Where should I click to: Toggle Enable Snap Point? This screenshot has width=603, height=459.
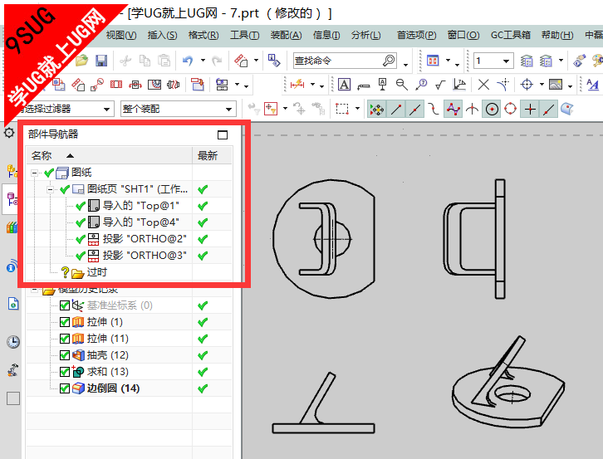pyautogui.click(x=376, y=110)
